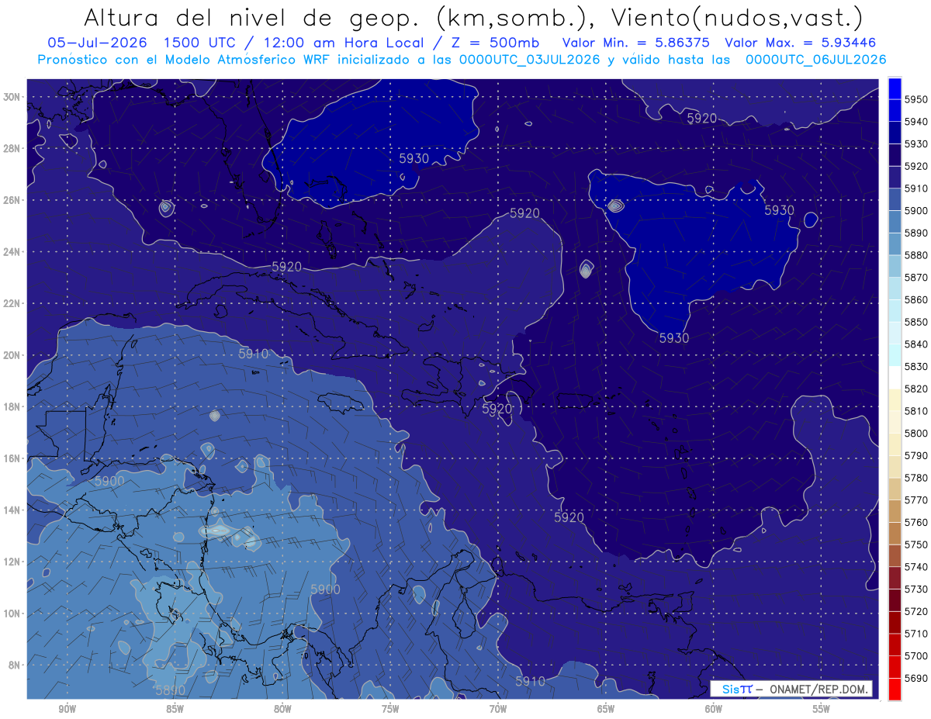
Task: Click the 5880 label on the color scale
Action: coord(916,255)
